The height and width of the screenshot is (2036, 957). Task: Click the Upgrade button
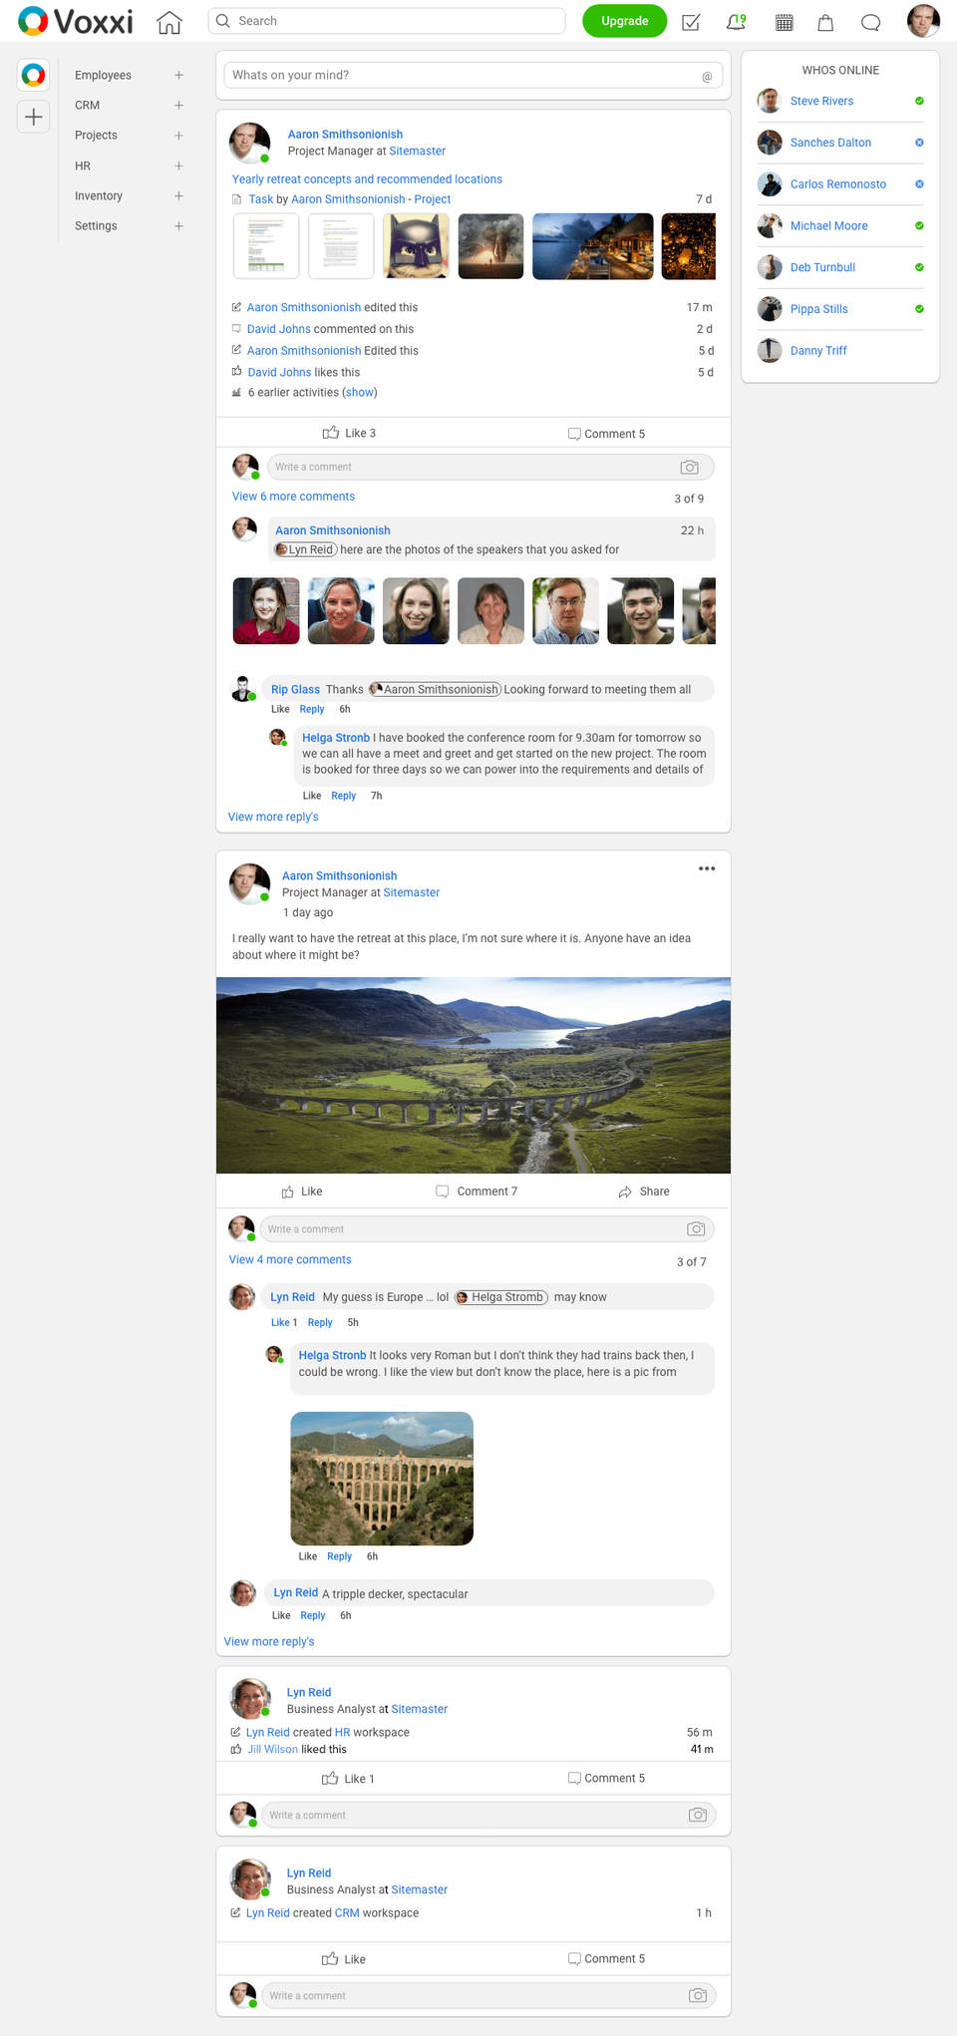click(625, 21)
